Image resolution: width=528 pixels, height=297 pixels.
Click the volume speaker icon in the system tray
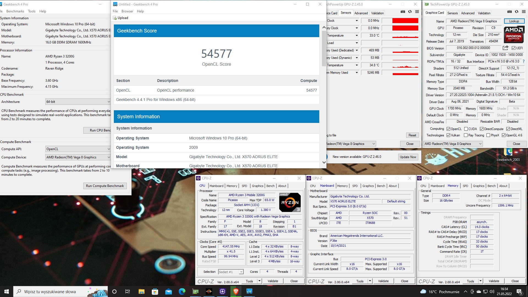click(492, 291)
